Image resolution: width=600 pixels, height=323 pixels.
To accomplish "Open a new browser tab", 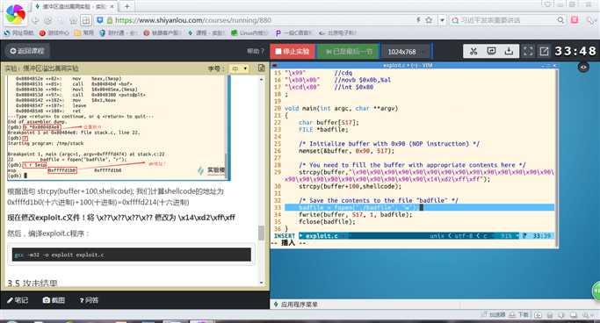I will [x=127, y=6].
